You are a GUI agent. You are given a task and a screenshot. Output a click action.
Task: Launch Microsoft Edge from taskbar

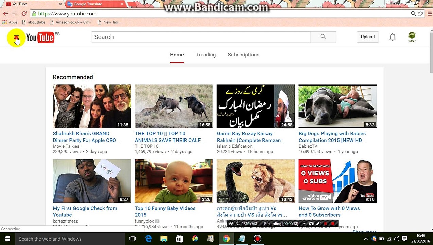click(x=149, y=239)
